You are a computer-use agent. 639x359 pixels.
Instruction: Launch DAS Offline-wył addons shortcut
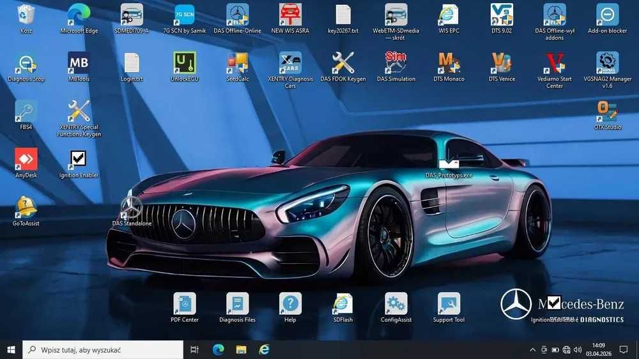pos(554,15)
